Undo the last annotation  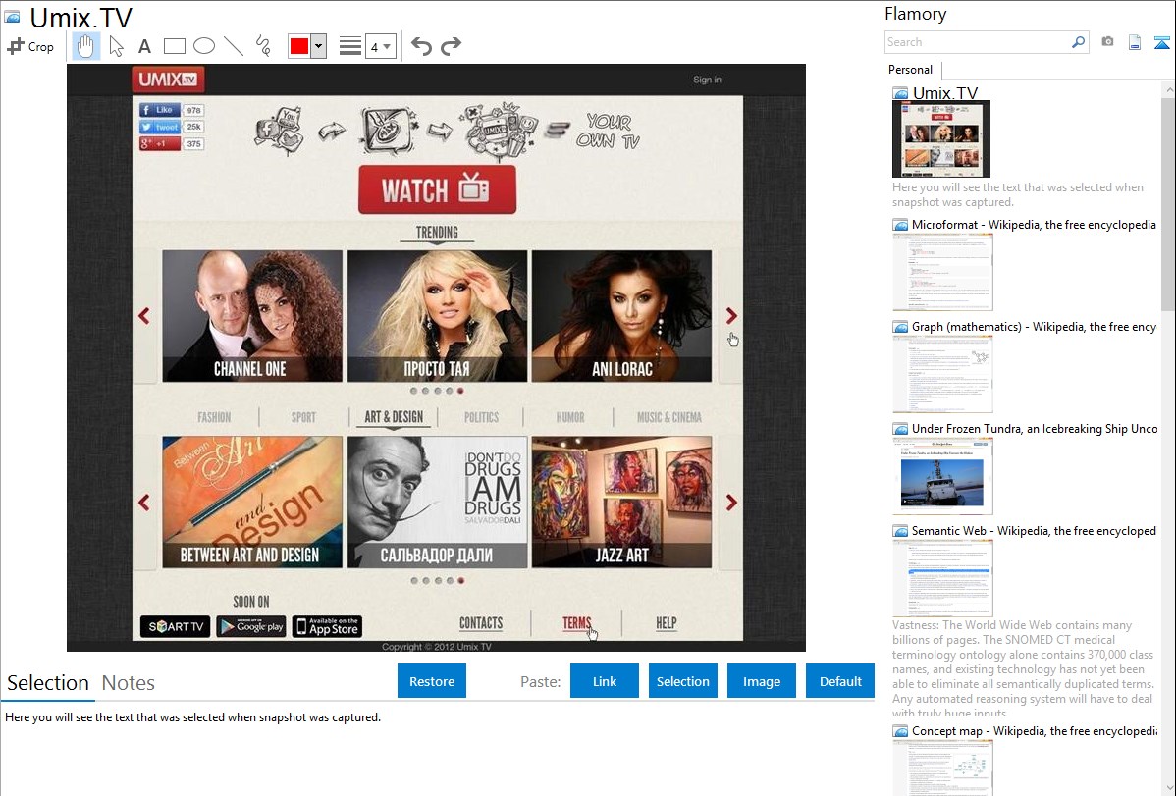pos(421,46)
